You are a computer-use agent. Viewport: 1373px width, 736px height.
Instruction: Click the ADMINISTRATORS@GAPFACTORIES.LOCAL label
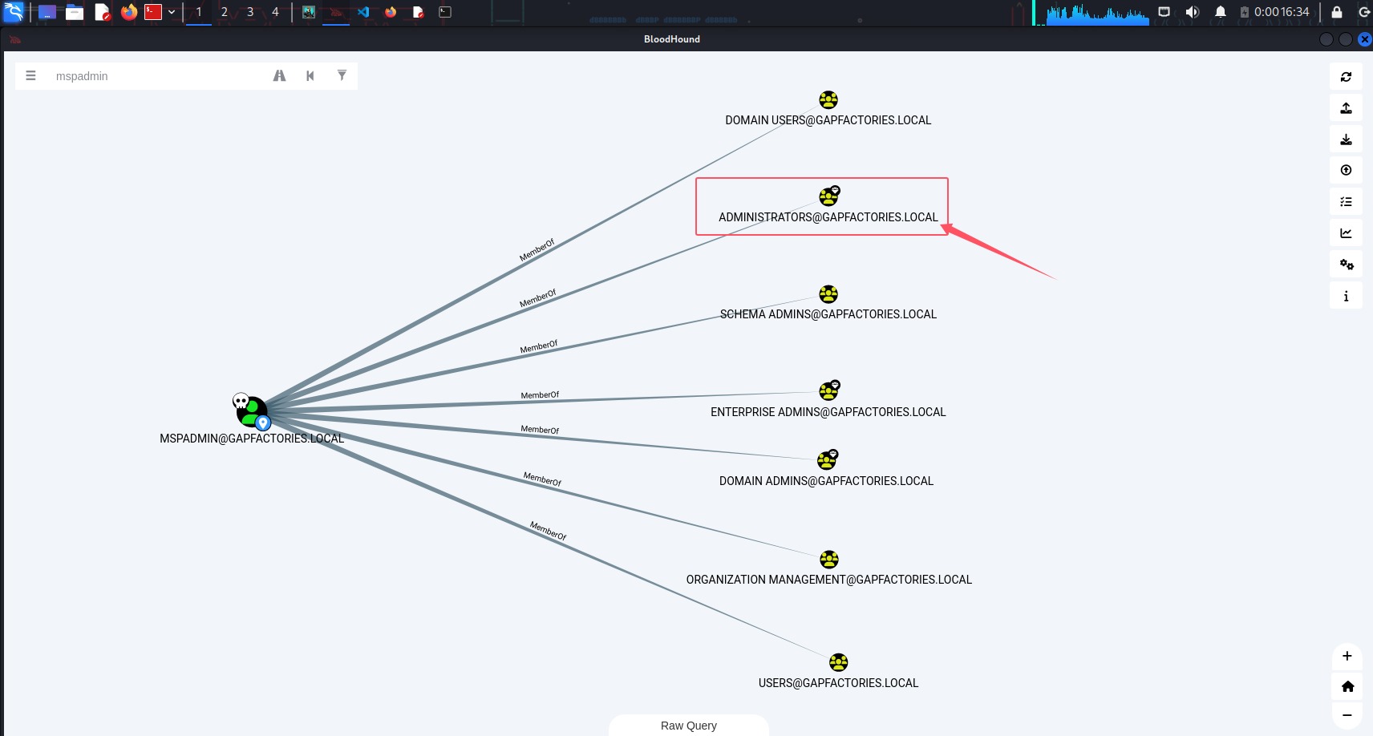coord(828,217)
